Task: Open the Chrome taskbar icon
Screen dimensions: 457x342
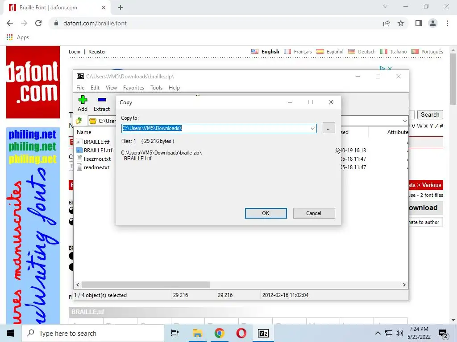Action: click(219, 333)
